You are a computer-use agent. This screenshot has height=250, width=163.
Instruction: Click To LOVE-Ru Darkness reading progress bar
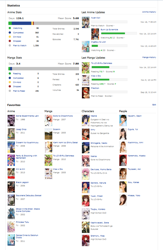pos(109,67)
